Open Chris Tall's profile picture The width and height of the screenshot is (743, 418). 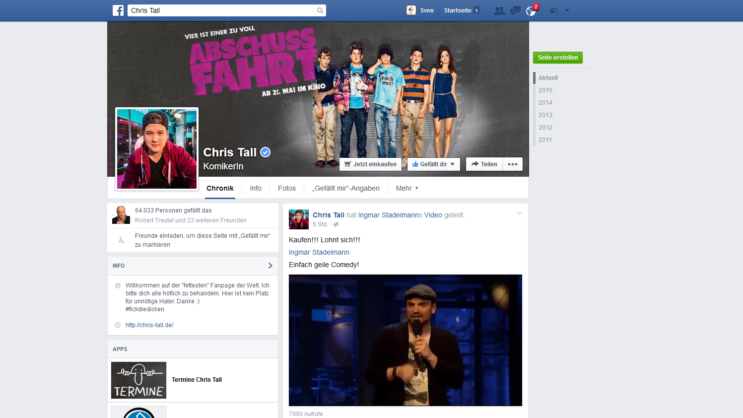click(157, 149)
